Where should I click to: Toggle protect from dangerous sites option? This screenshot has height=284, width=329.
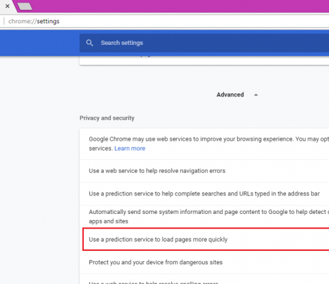(x=204, y=262)
